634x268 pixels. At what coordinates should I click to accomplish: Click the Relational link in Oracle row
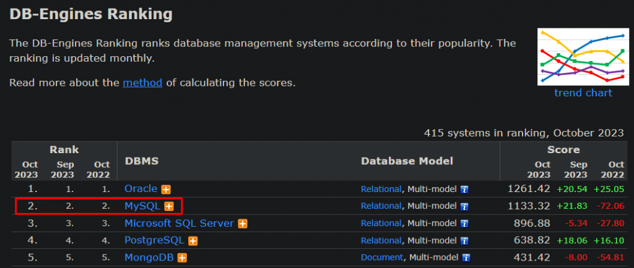pyautogui.click(x=381, y=189)
